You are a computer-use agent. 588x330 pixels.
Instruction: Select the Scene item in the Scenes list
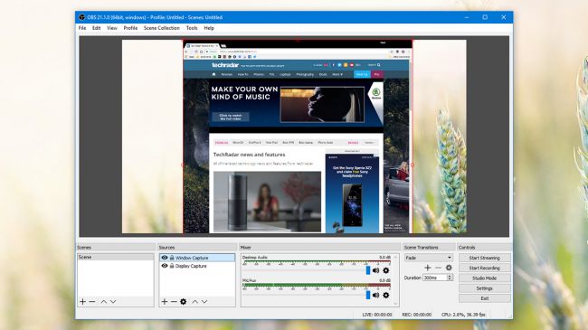click(115, 258)
